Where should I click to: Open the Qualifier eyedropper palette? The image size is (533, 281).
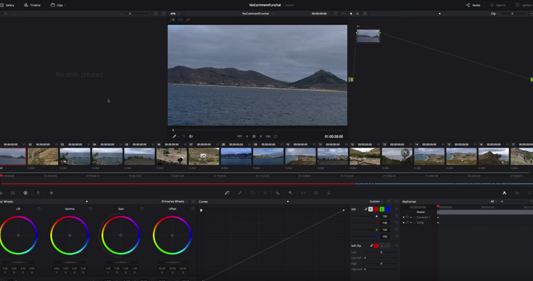pyautogui.click(x=240, y=193)
